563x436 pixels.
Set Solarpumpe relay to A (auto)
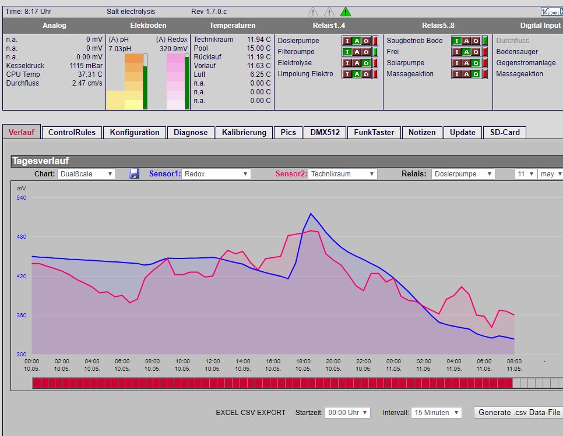pos(466,63)
